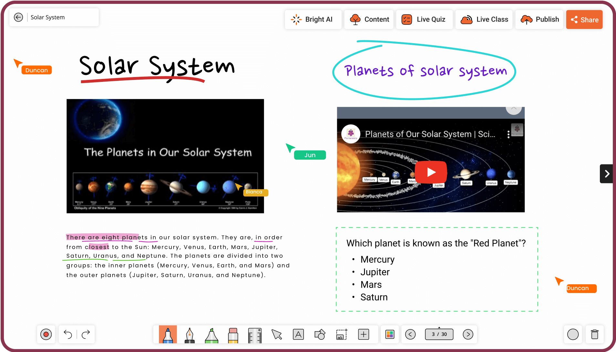Pick the eraser tool
Screen dimensions: 616x352
click(x=233, y=335)
